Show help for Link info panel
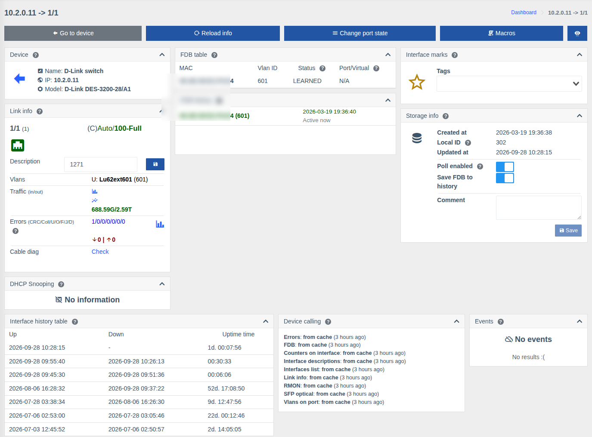This screenshot has width=592, height=437. coord(40,111)
